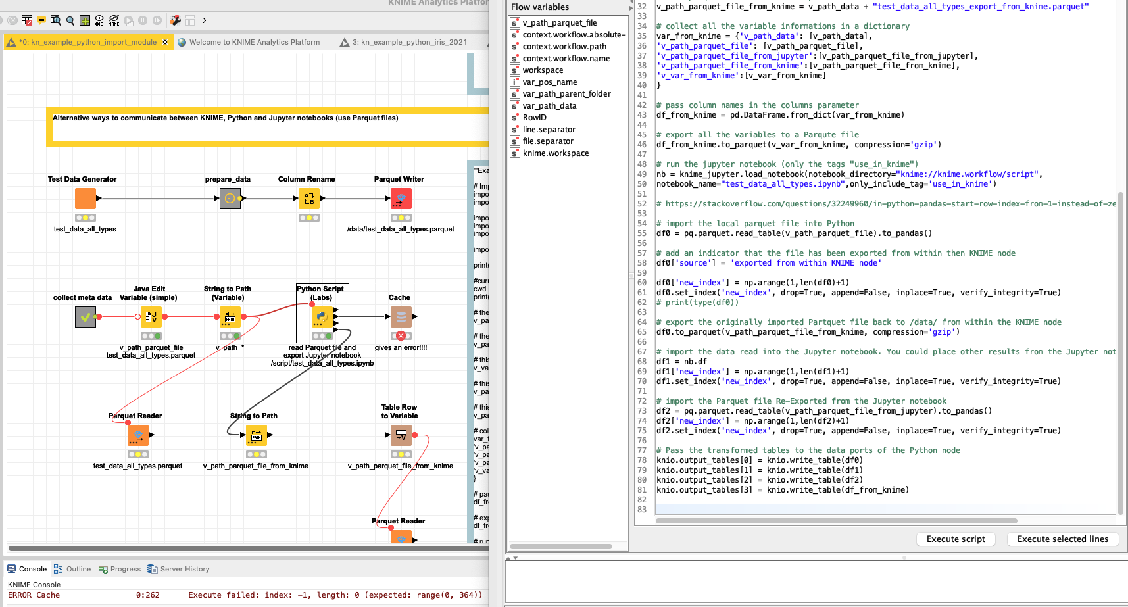This screenshot has width=1128, height=607.
Task: Collapse the output pane divider arrow
Action: 516,558
